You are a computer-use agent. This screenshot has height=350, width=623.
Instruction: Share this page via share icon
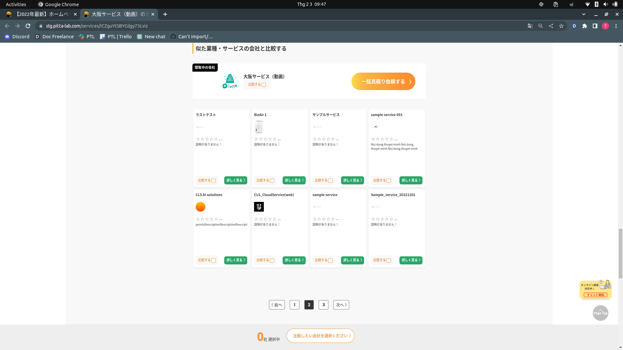click(x=551, y=26)
